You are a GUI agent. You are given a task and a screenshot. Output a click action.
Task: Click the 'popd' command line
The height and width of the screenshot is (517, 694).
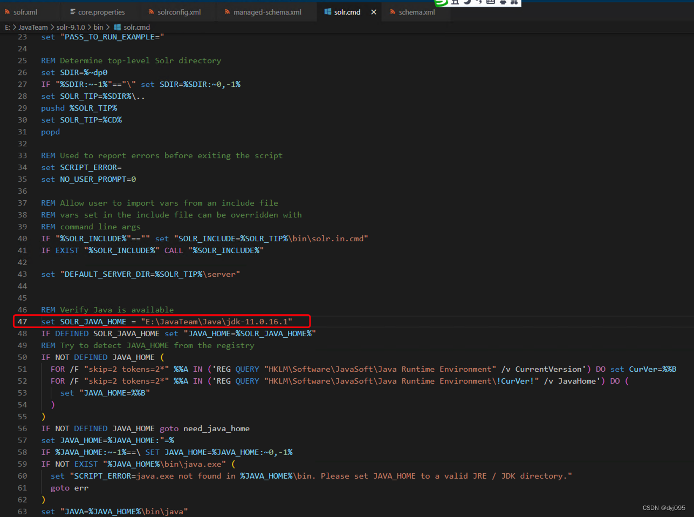click(51, 132)
